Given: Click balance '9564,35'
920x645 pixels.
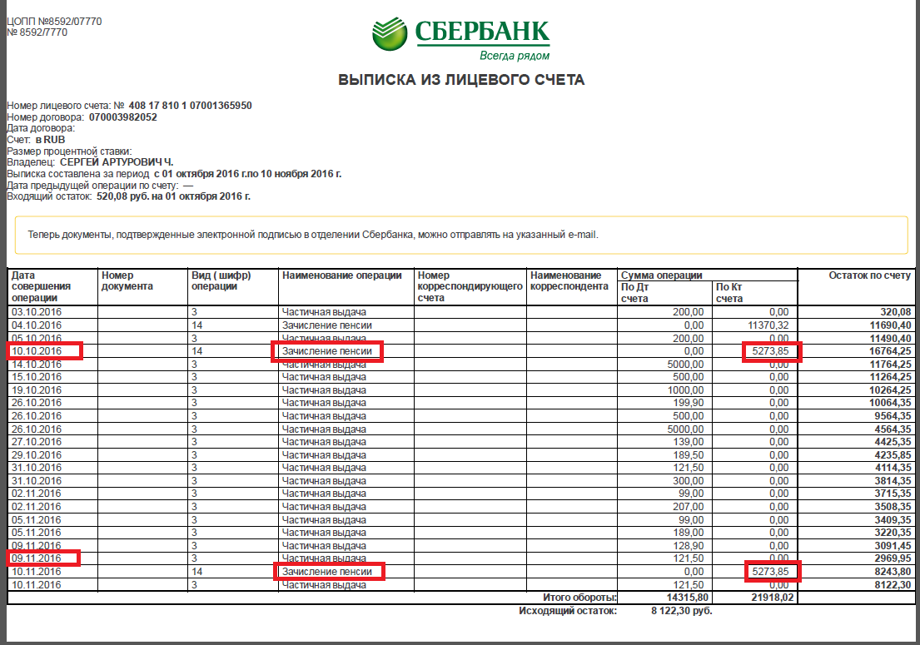Looking at the screenshot, I should [893, 416].
